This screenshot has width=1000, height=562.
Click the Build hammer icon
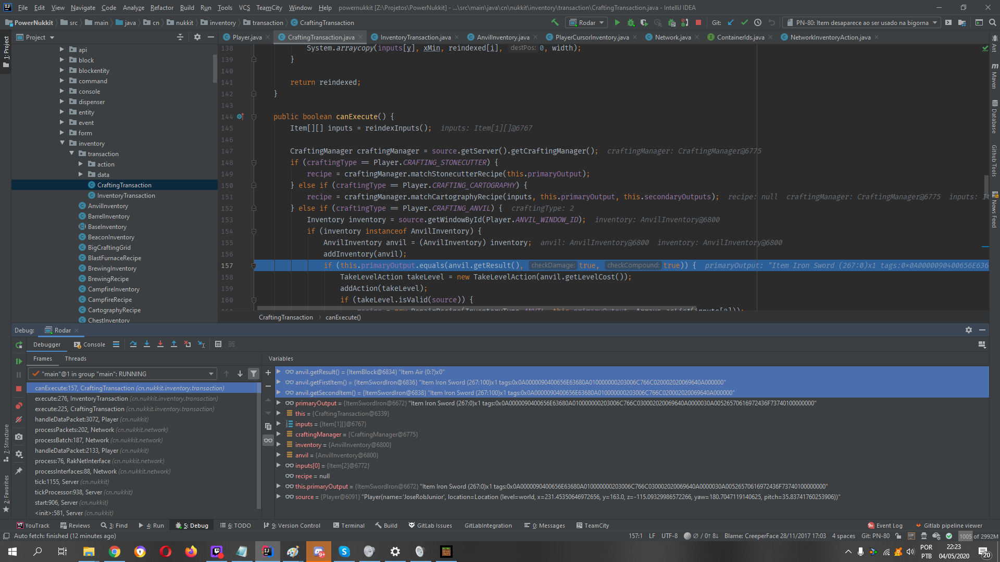point(554,23)
